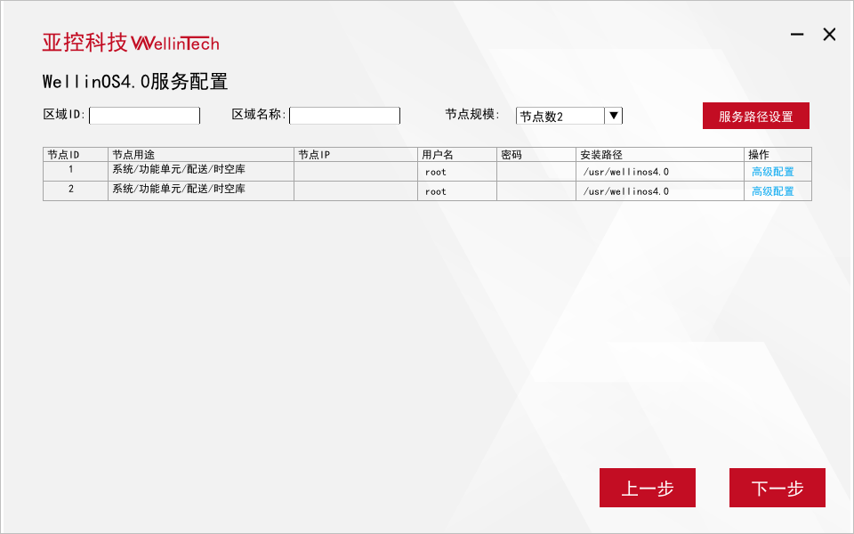Open 高级配置 for node 1
Screen dimensions: 854x534
(x=773, y=172)
